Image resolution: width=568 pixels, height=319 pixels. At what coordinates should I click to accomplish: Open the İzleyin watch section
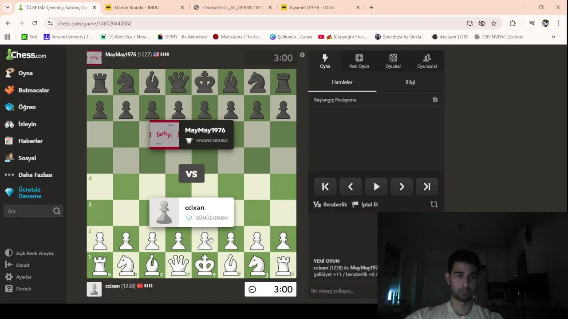[27, 124]
